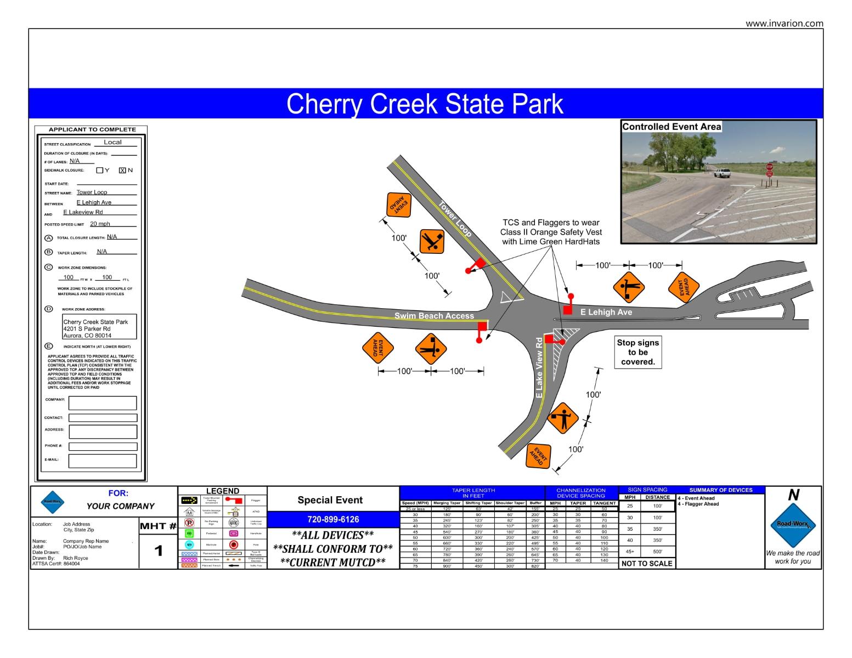Click the Road-Worx logo beside FOR: YOUR COMPANY
Screen dimensions: 852x658
point(53,502)
